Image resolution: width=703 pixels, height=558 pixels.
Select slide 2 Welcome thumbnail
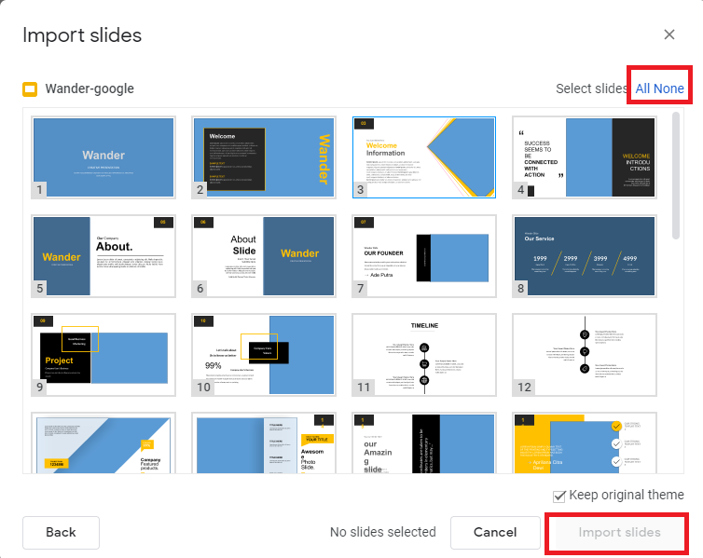coord(264,157)
